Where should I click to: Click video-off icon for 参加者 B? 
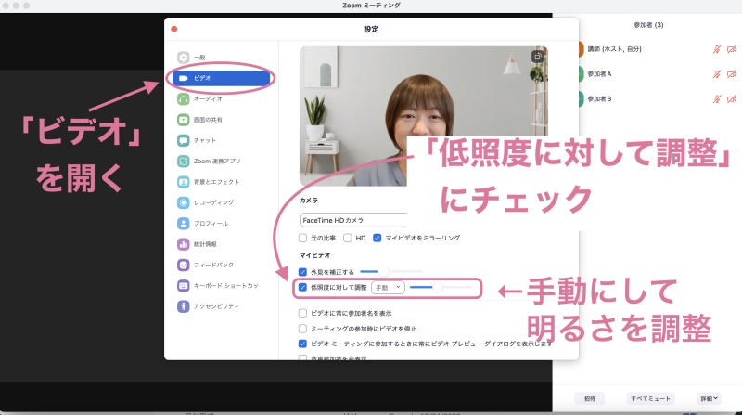(x=732, y=99)
